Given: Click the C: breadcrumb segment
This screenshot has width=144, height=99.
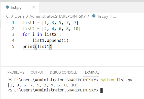Looking at the screenshot, I should click(x=8, y=16).
